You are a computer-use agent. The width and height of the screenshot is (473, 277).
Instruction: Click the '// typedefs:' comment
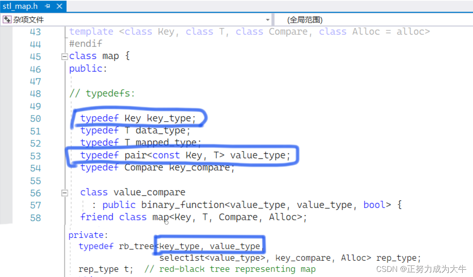(x=102, y=93)
